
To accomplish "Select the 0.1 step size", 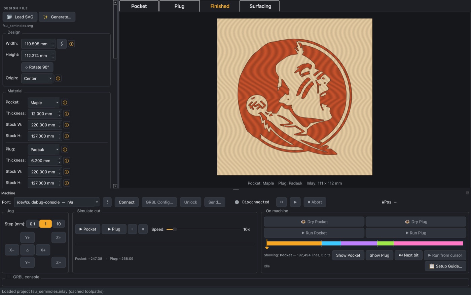I will [x=32, y=224].
